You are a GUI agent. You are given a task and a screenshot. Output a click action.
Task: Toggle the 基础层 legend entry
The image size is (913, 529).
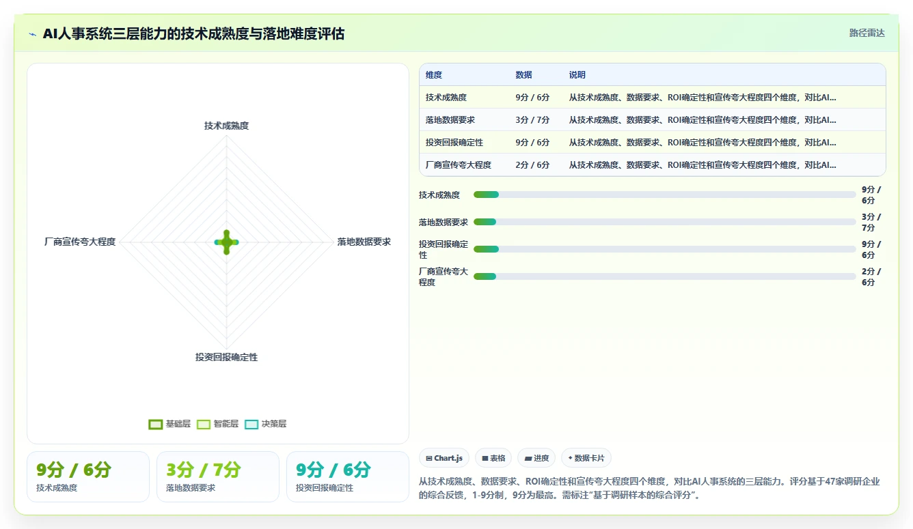point(169,424)
